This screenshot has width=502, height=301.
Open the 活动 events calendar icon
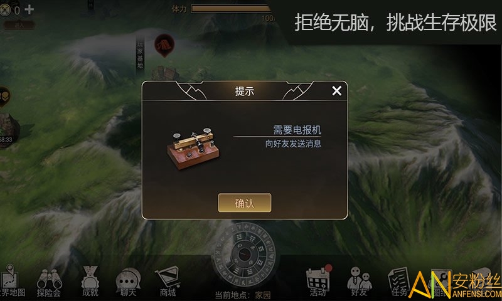(x=318, y=280)
